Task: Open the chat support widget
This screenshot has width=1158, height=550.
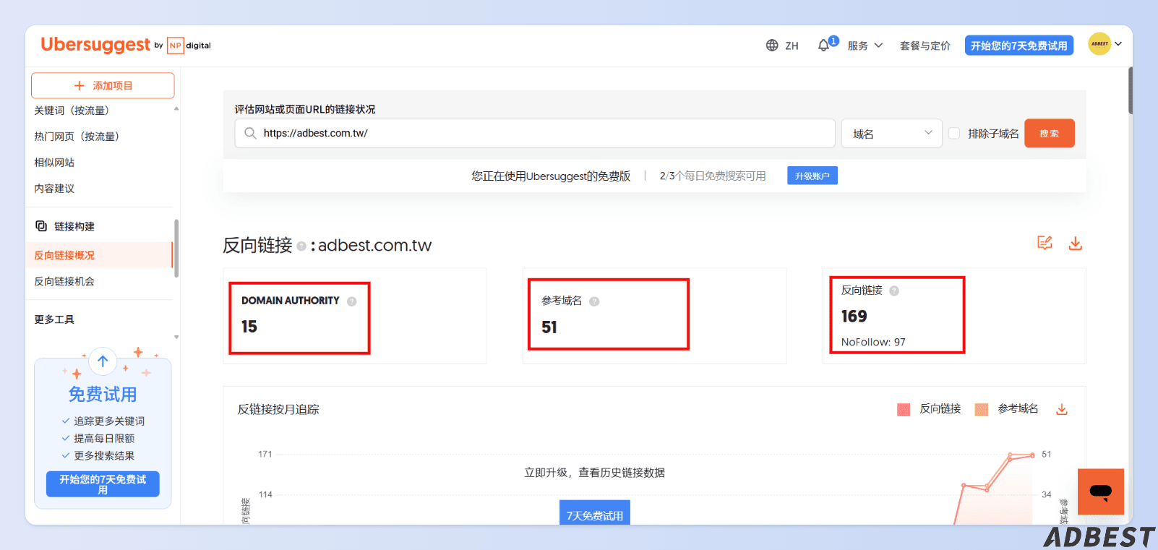Action: (x=1101, y=491)
